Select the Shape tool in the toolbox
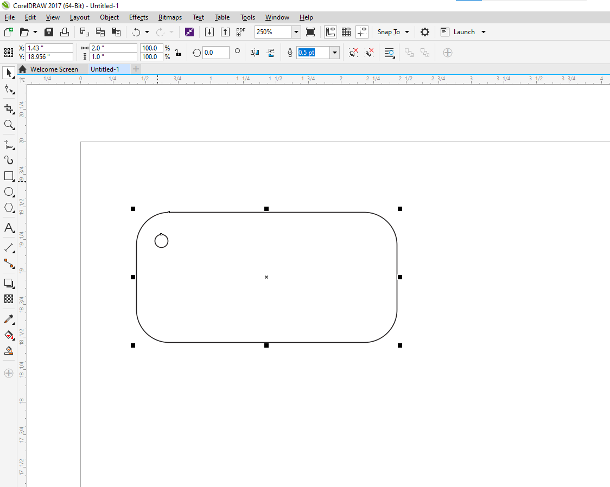Viewport: 610px width, 487px height. tap(9, 89)
